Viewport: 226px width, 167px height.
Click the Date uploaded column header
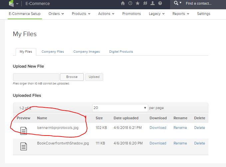tap(126, 118)
